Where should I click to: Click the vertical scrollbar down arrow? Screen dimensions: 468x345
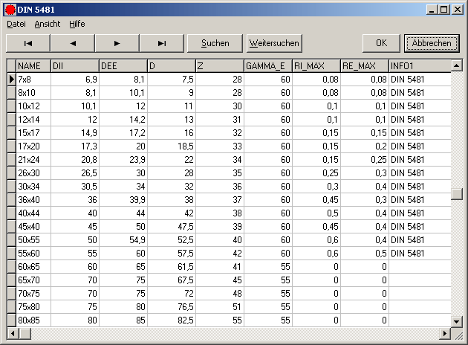(457, 320)
